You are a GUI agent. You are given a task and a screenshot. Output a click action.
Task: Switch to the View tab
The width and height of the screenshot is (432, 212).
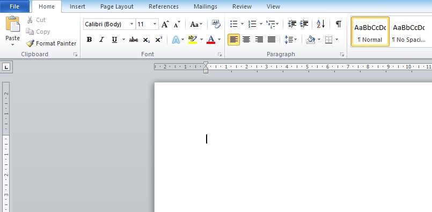point(273,6)
